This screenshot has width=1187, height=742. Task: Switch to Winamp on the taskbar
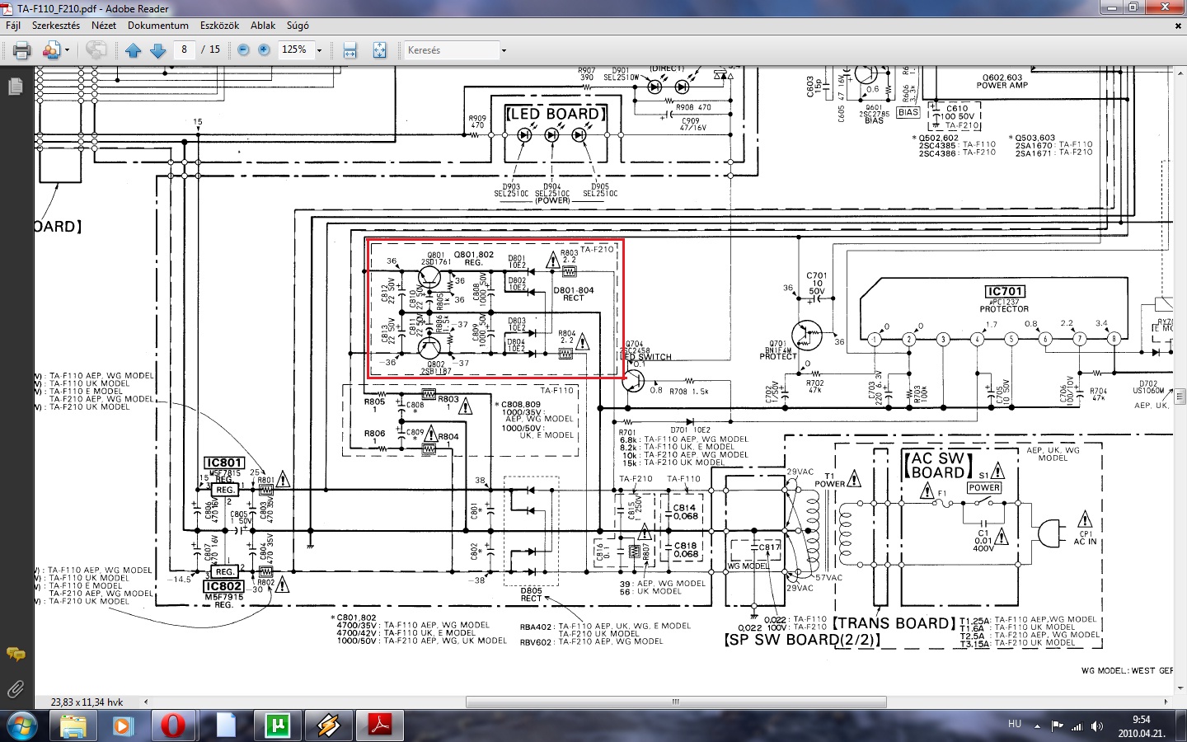tap(328, 726)
